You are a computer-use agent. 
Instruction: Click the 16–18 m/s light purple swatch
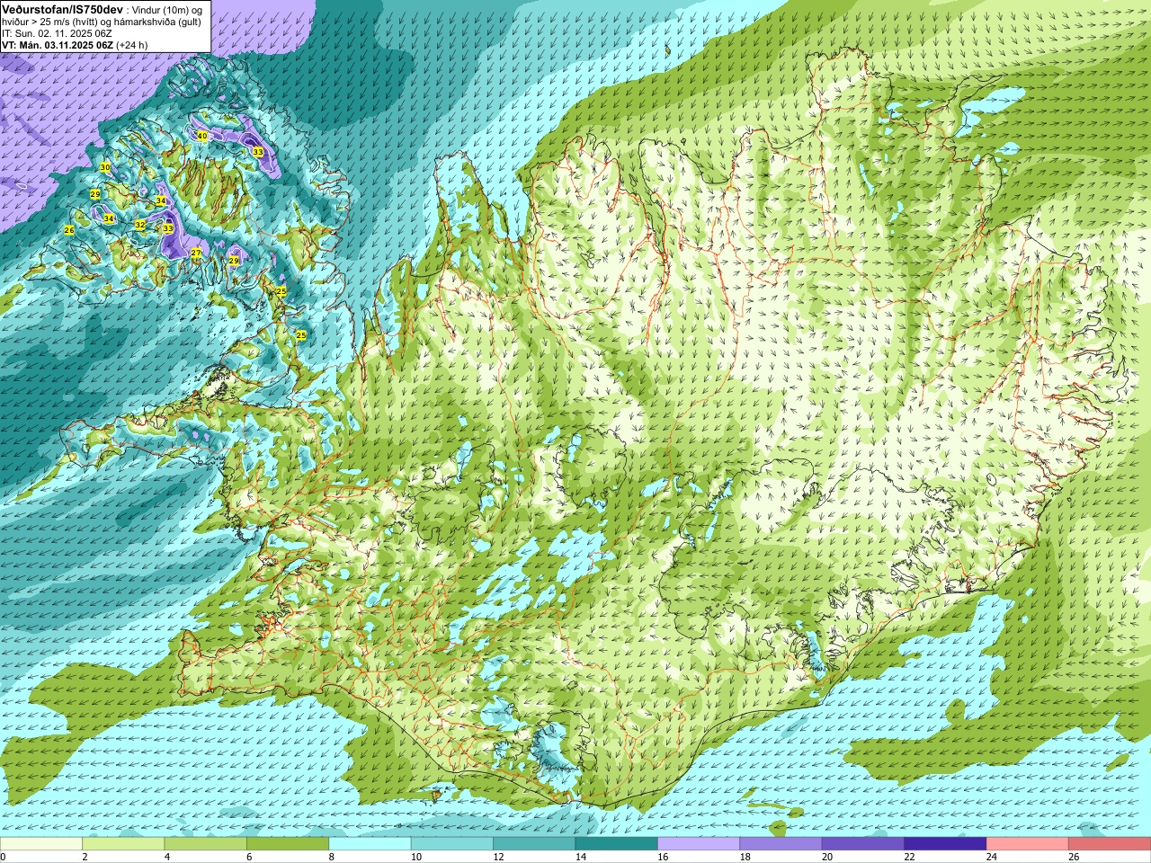(x=699, y=844)
